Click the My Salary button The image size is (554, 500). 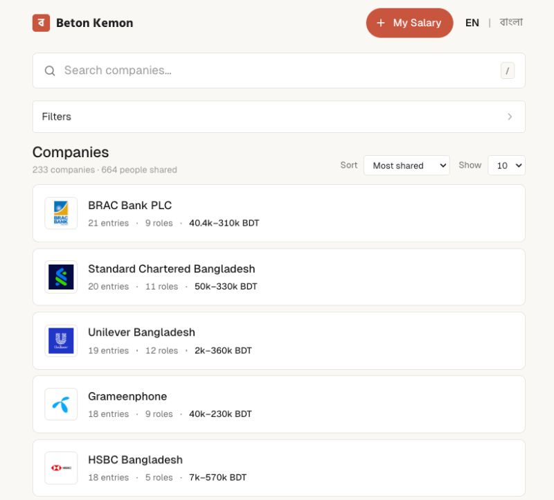point(409,23)
